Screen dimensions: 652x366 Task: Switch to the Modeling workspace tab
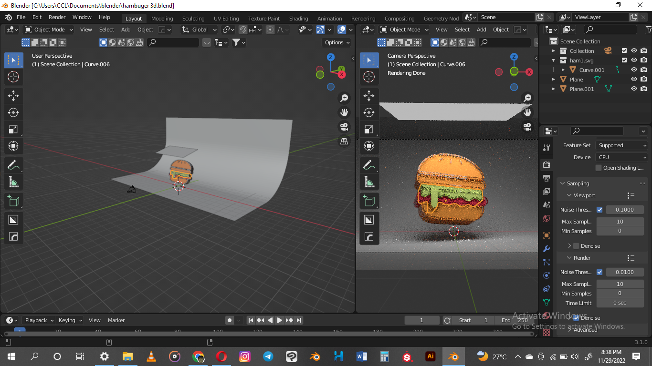point(162,19)
